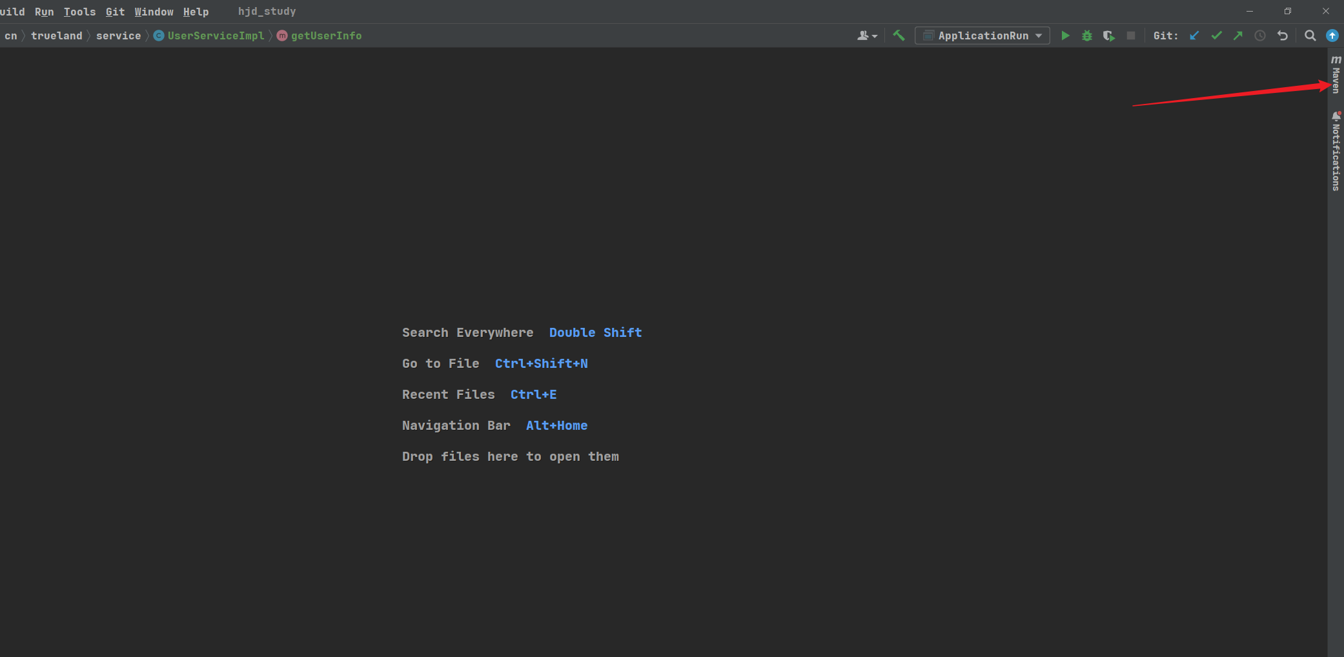Debug ApplicationRun with the bug icon
This screenshot has height=657, width=1344.
point(1087,35)
